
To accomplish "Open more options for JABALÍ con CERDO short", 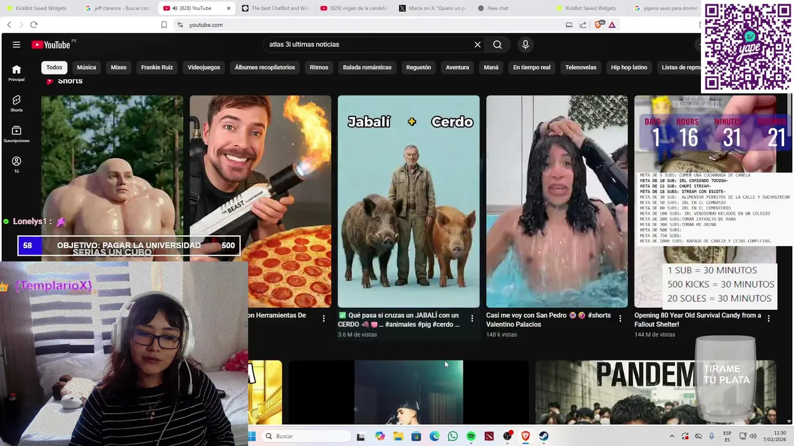I will (x=472, y=318).
